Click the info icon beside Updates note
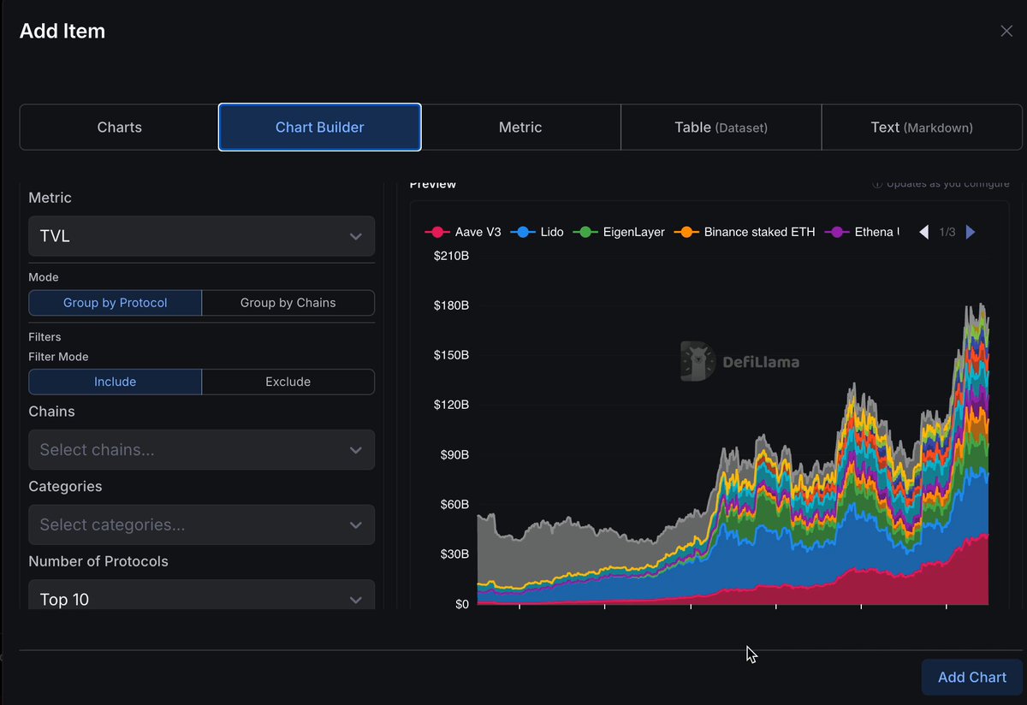Image resolution: width=1027 pixels, height=705 pixels. (876, 184)
